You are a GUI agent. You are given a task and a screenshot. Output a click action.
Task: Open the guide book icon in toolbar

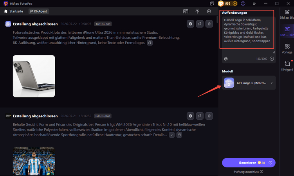(x=186, y=11)
